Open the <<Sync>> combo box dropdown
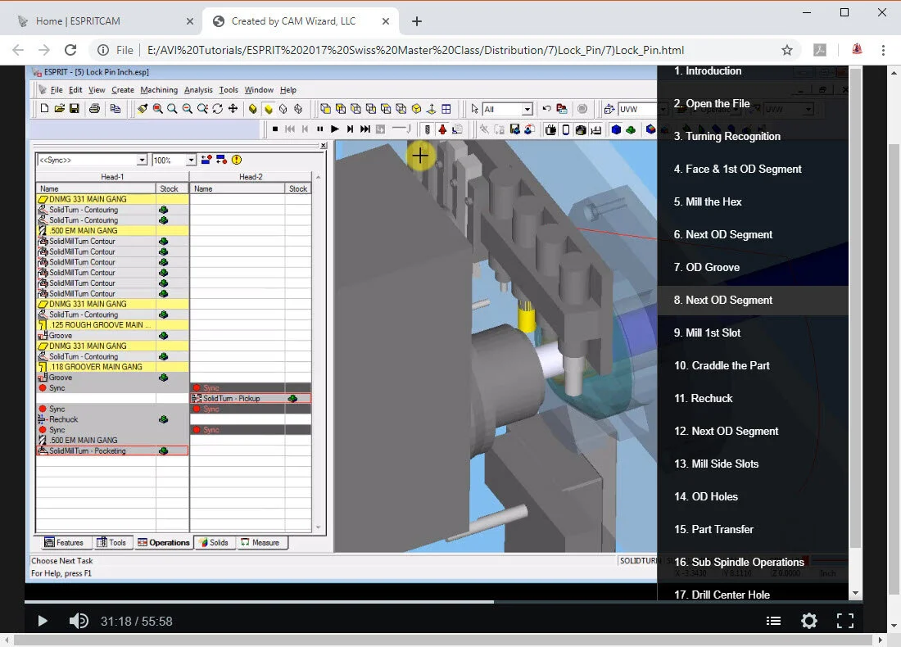Viewport: 901px width, 647px height. [142, 160]
